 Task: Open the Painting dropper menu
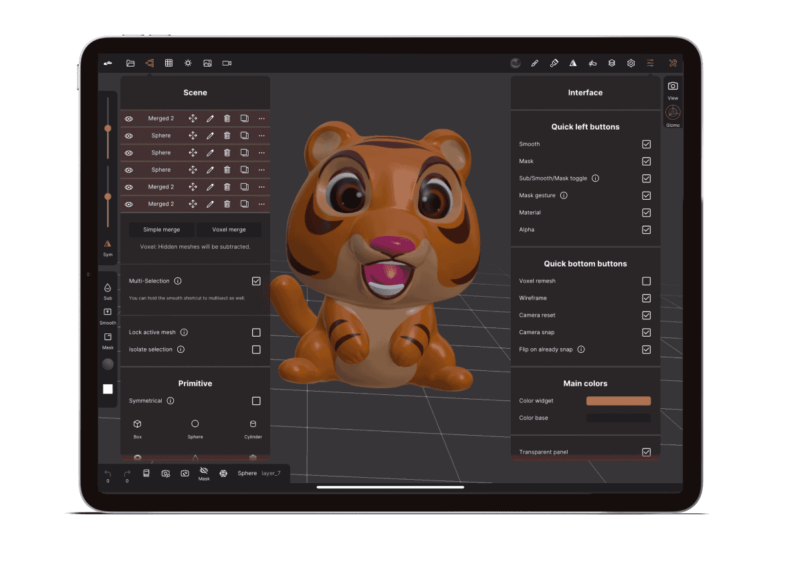pos(554,63)
